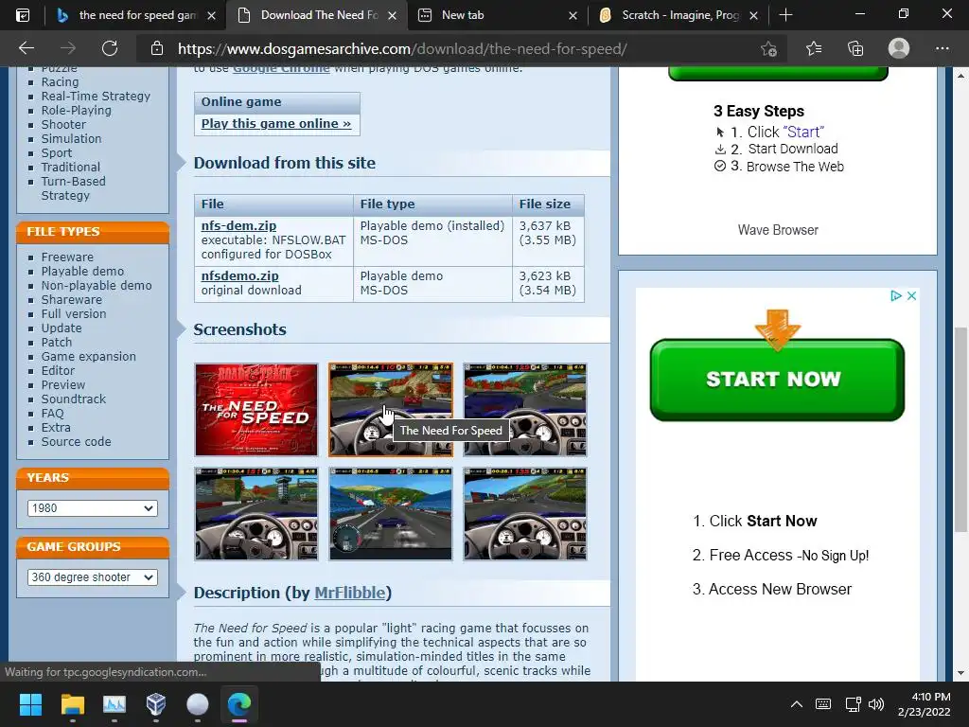
Task: Open AdChoices info on the ad
Action: click(895, 296)
